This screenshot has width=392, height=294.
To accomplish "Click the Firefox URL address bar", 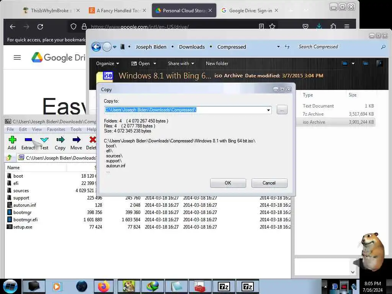I will (173, 26).
